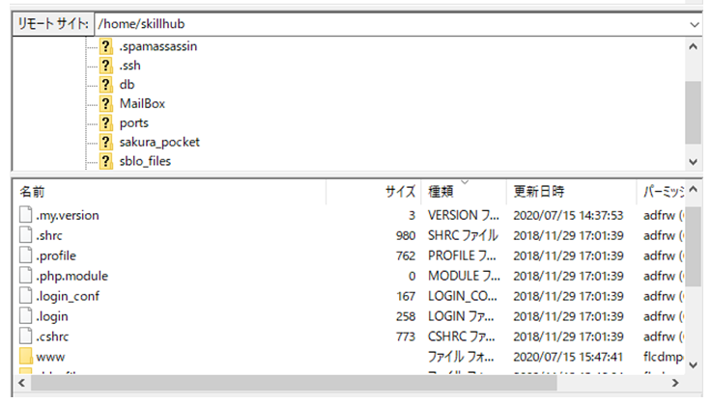The width and height of the screenshot is (711, 403).
Task: Open the remote site path dropdown
Action: pyautogui.click(x=694, y=24)
